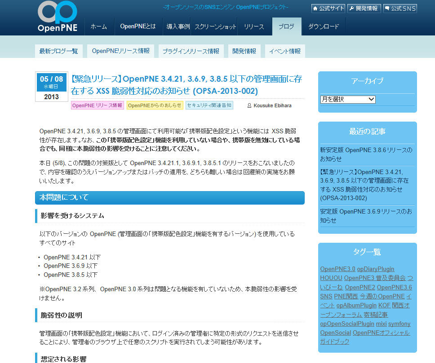Select リリース from the top navigation
Viewport: 435px width, 363px height.
pyautogui.click(x=254, y=26)
